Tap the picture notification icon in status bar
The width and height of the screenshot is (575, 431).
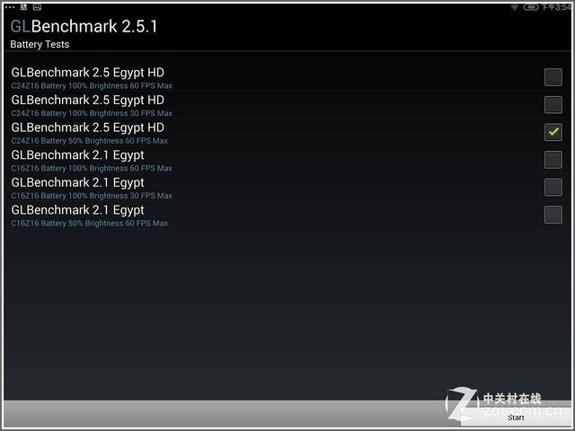[37, 6]
